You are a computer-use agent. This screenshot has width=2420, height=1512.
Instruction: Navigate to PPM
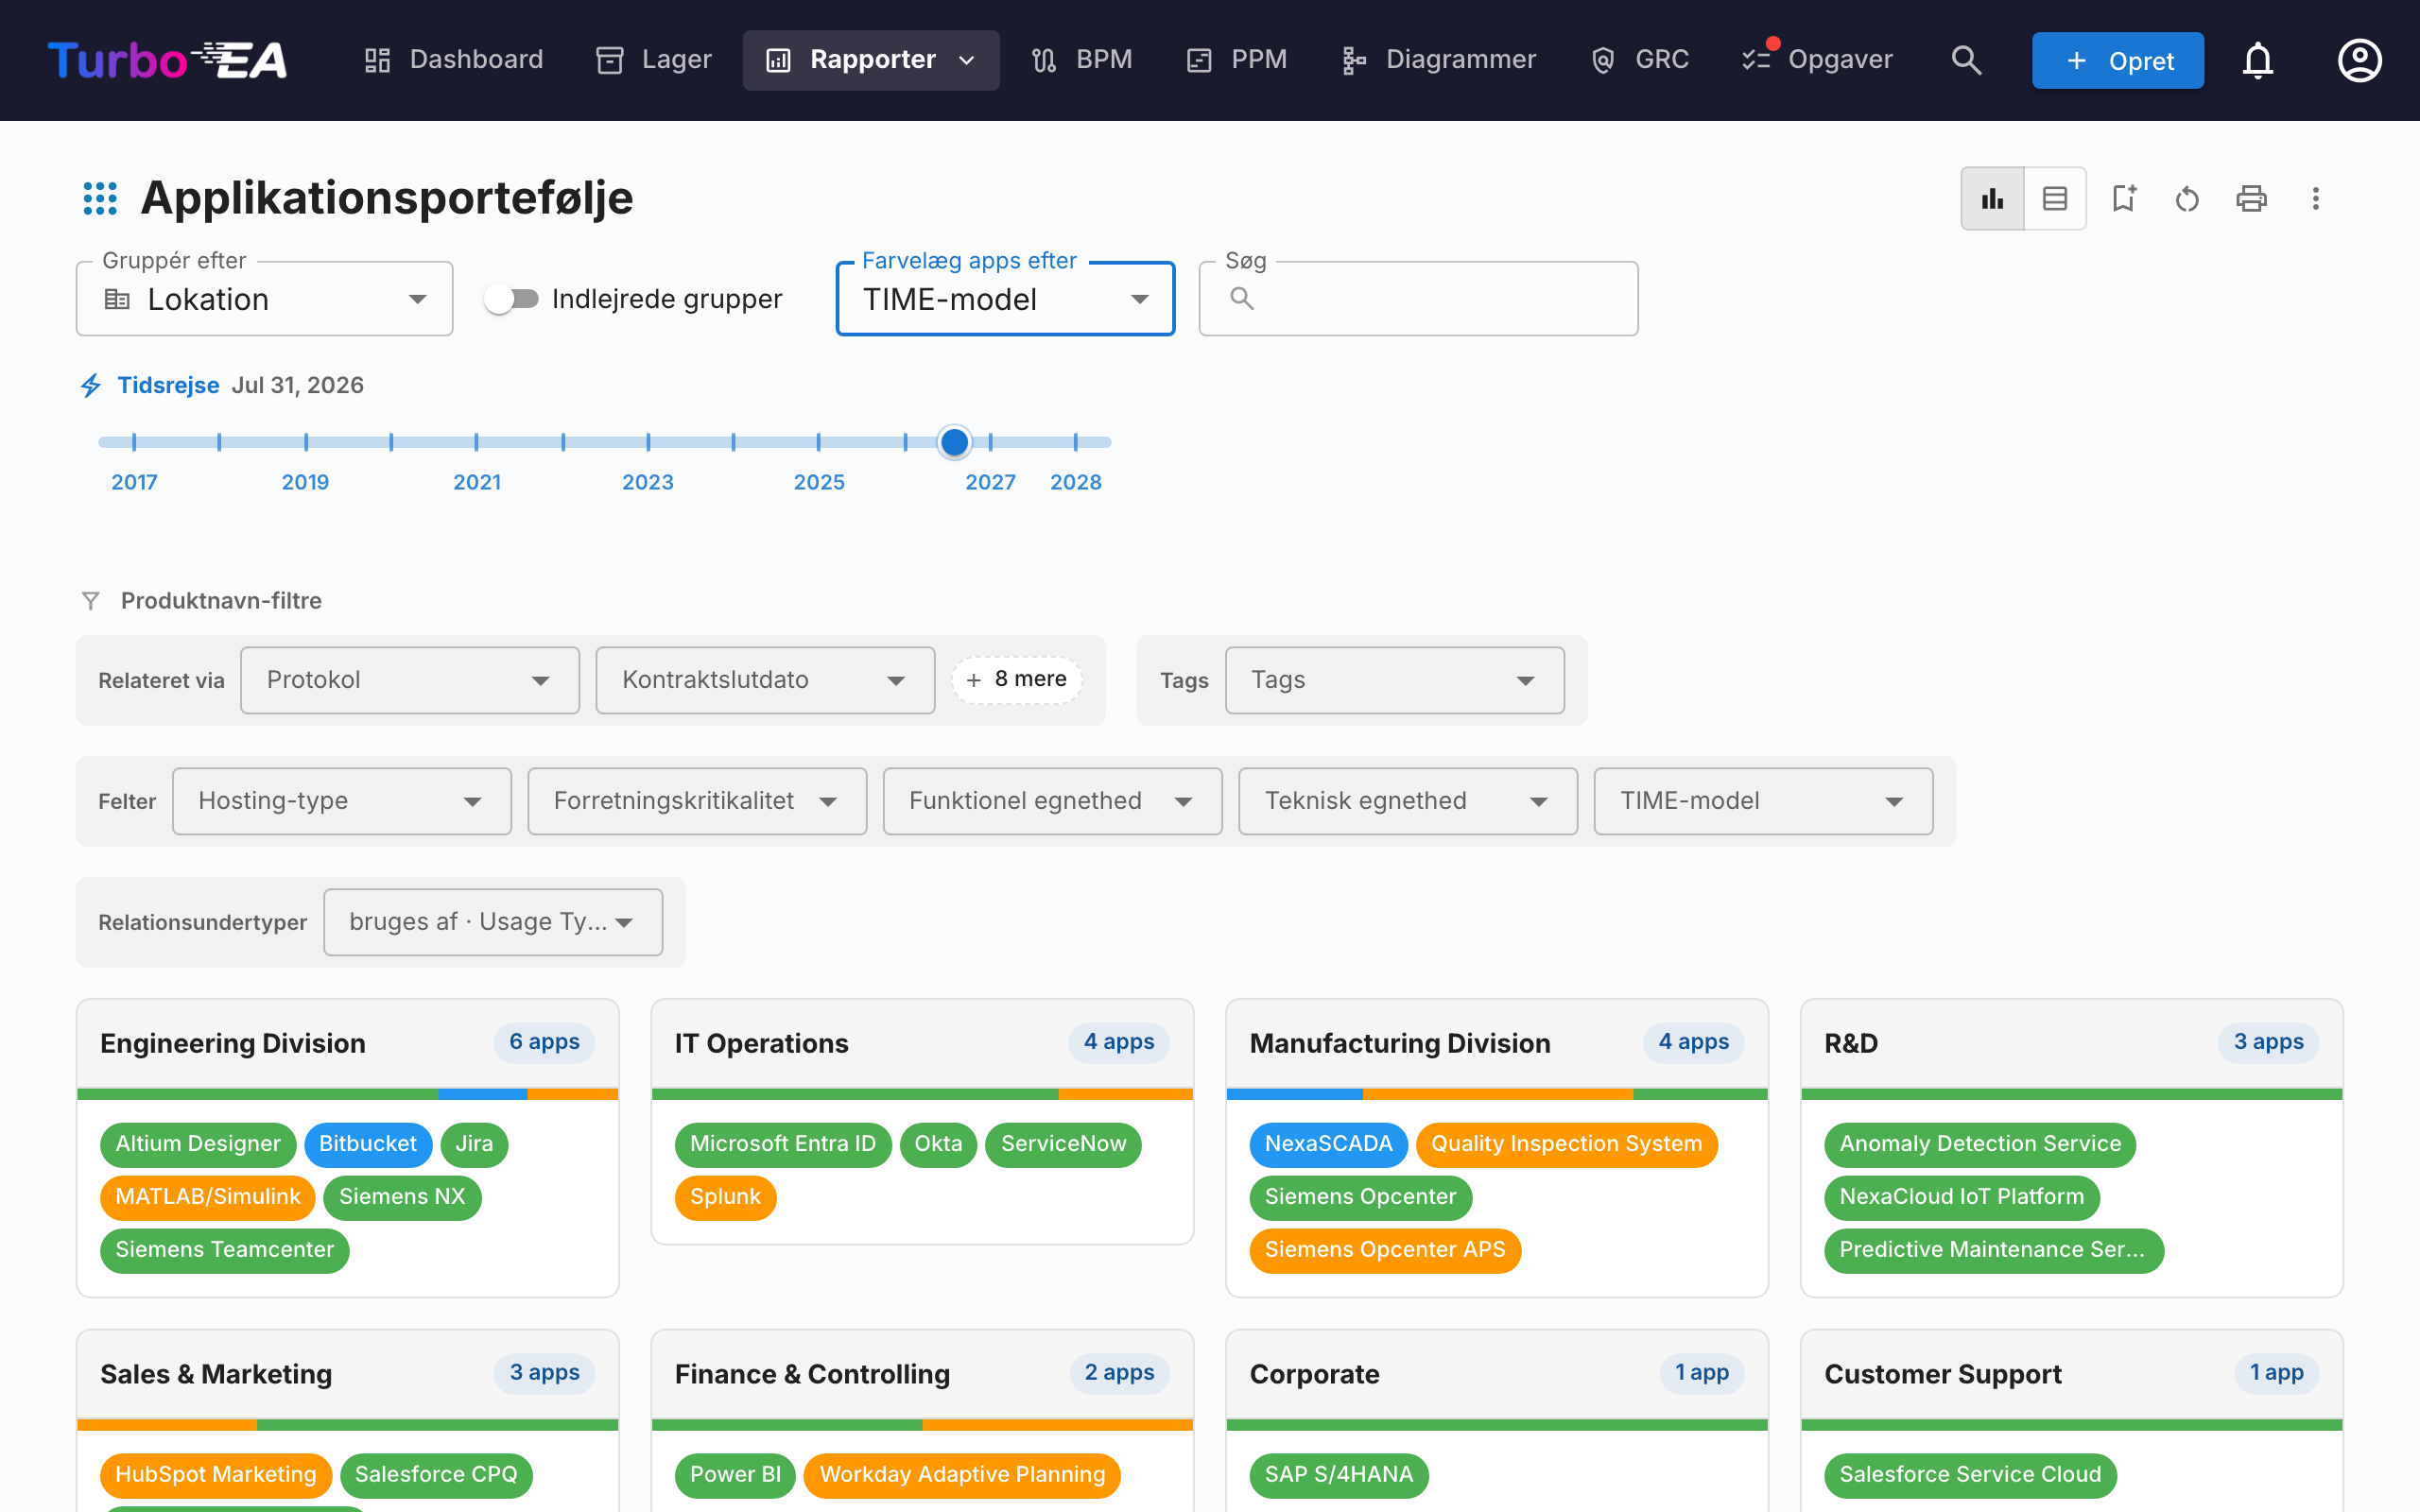(x=1237, y=60)
